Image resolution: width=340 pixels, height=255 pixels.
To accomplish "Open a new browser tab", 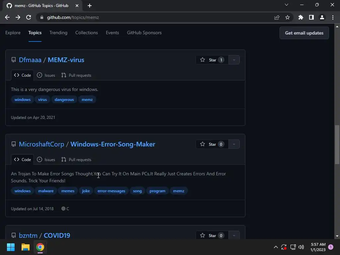I will tap(90, 6).
